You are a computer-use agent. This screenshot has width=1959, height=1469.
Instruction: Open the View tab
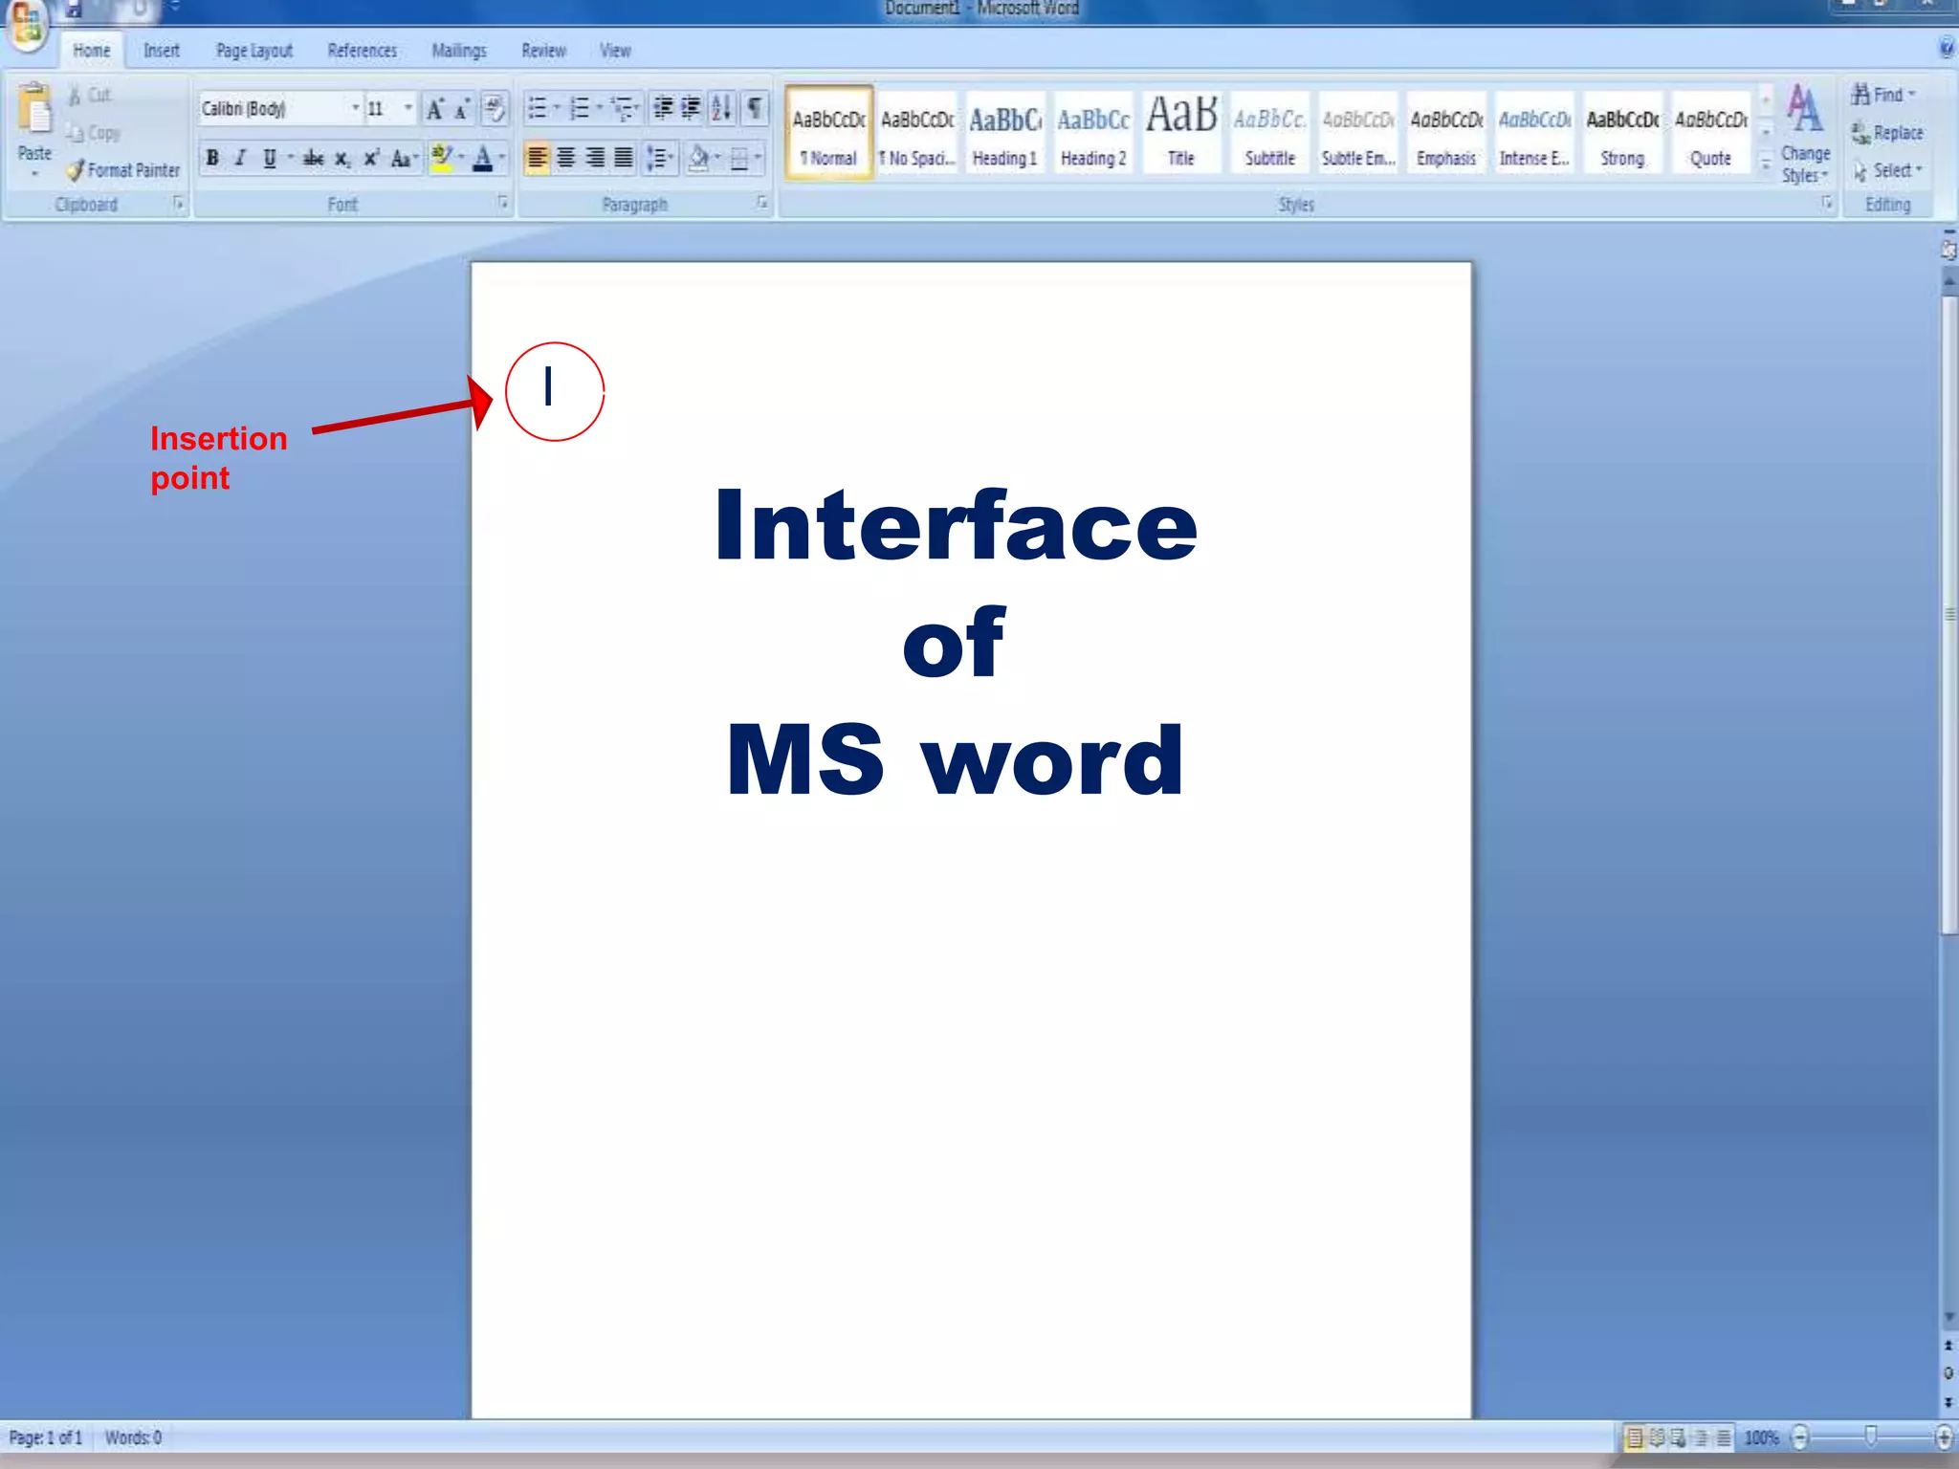(615, 51)
